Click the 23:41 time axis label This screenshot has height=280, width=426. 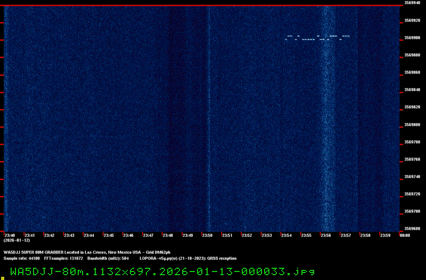point(30,235)
